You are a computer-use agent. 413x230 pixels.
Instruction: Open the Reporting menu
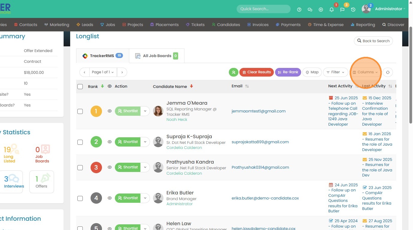[x=363, y=25]
